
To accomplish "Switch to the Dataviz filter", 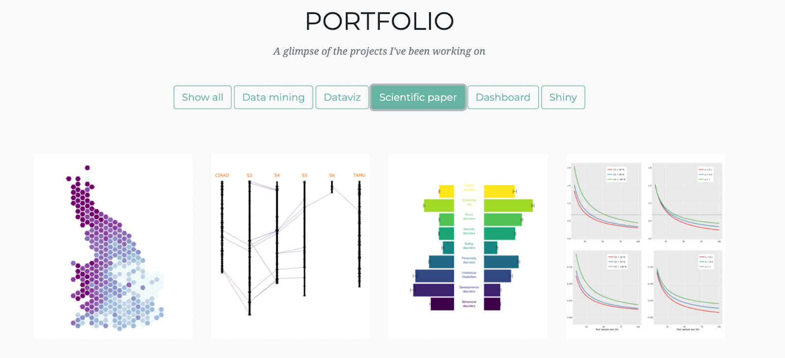I will [x=342, y=97].
